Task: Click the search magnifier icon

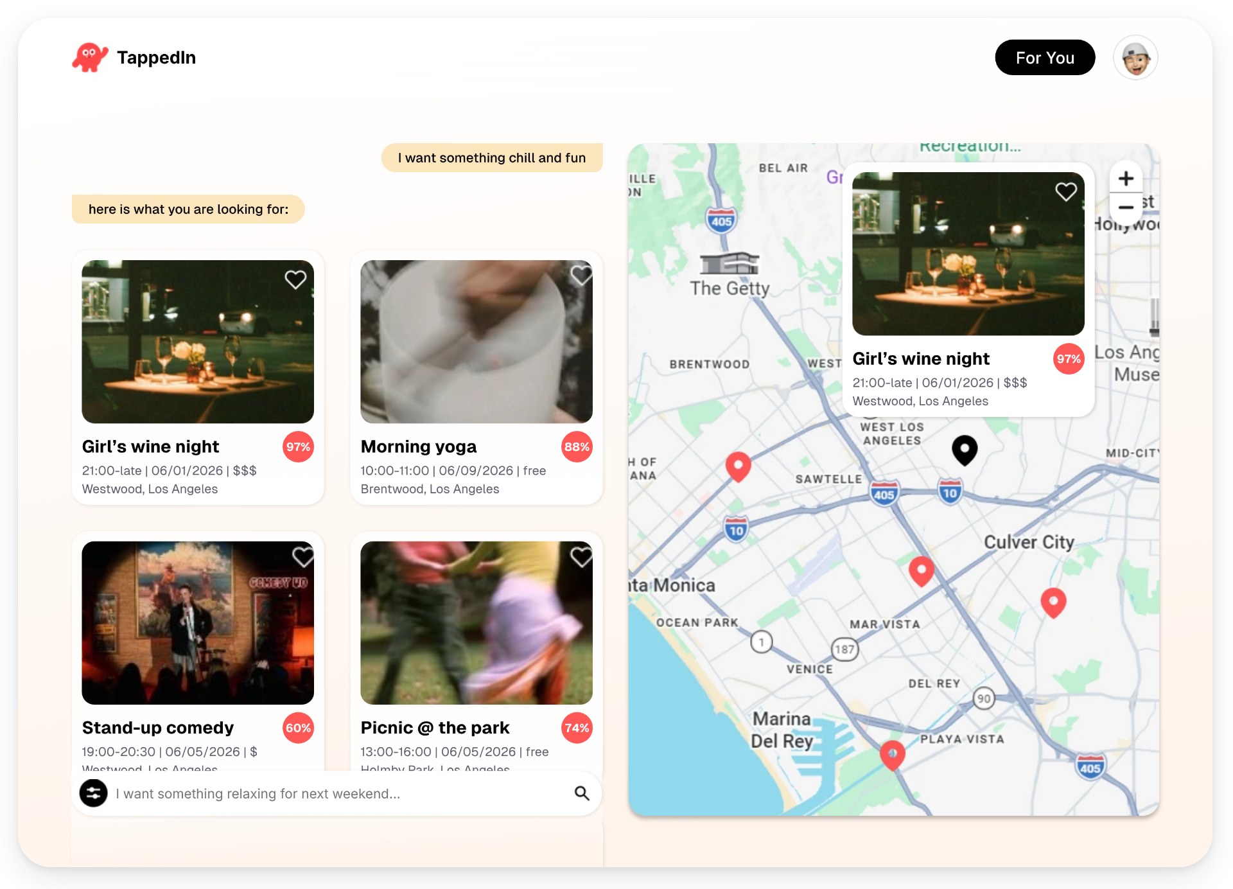Action: click(582, 793)
